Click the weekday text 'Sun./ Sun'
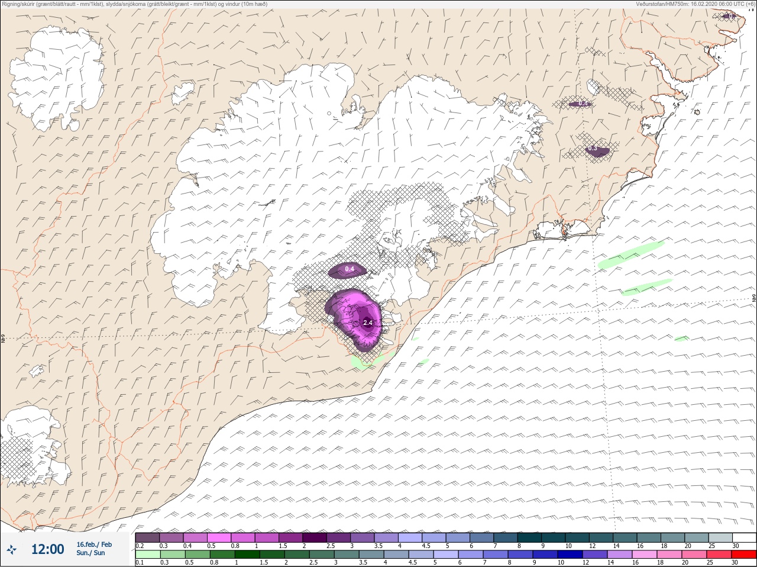This screenshot has width=757, height=567. [x=90, y=553]
